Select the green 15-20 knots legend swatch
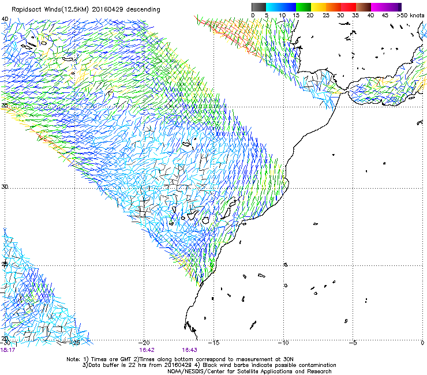The width and height of the screenshot is (427, 375). coord(304,7)
